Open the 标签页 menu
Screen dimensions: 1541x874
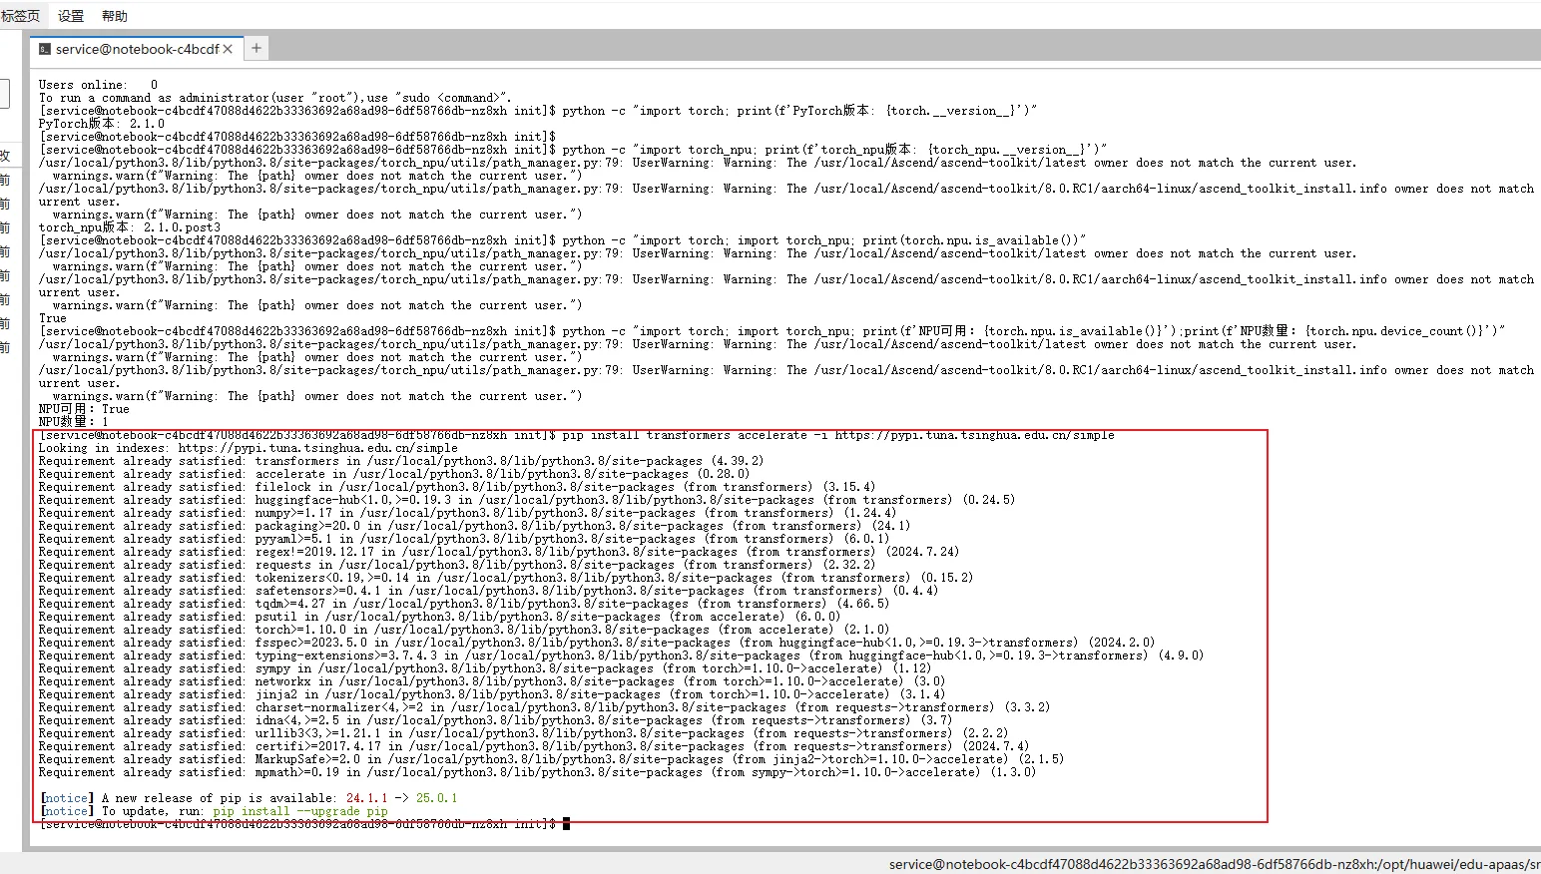(x=20, y=16)
